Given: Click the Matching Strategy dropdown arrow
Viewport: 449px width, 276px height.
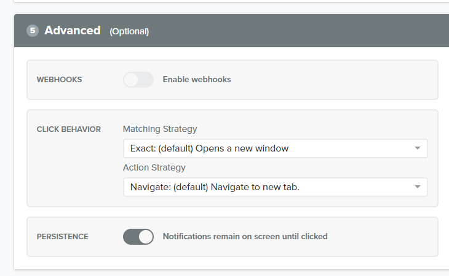Looking at the screenshot, I should pos(418,148).
